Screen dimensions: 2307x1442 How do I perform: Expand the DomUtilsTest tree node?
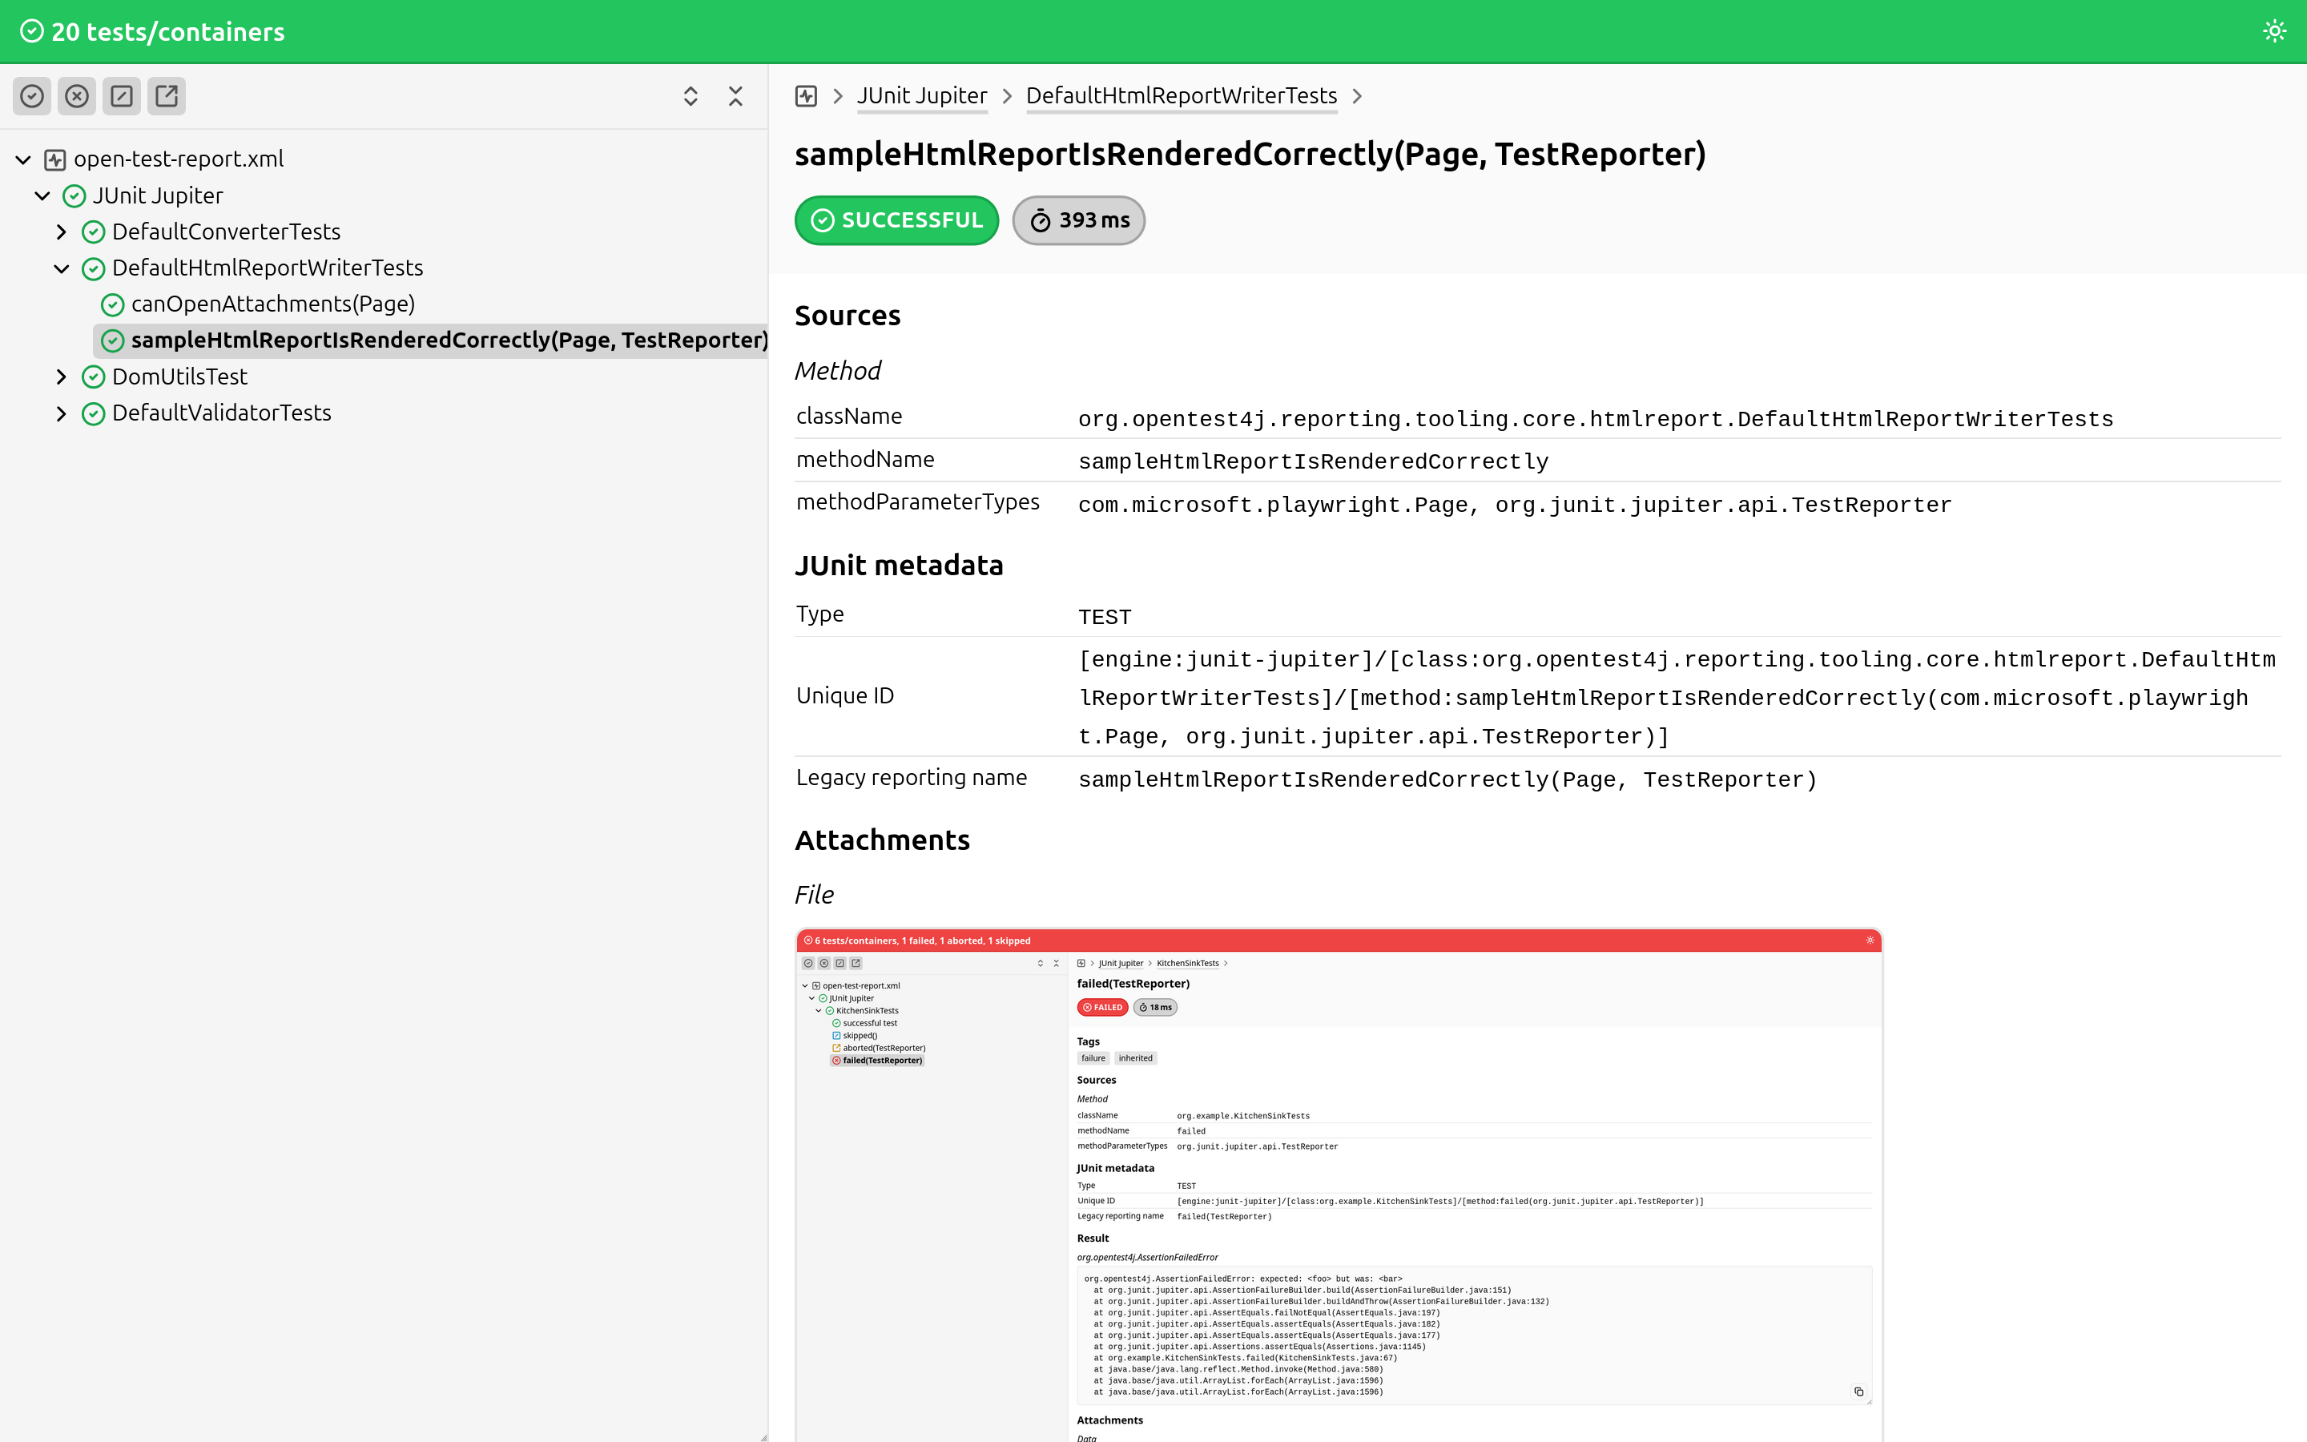point(62,377)
